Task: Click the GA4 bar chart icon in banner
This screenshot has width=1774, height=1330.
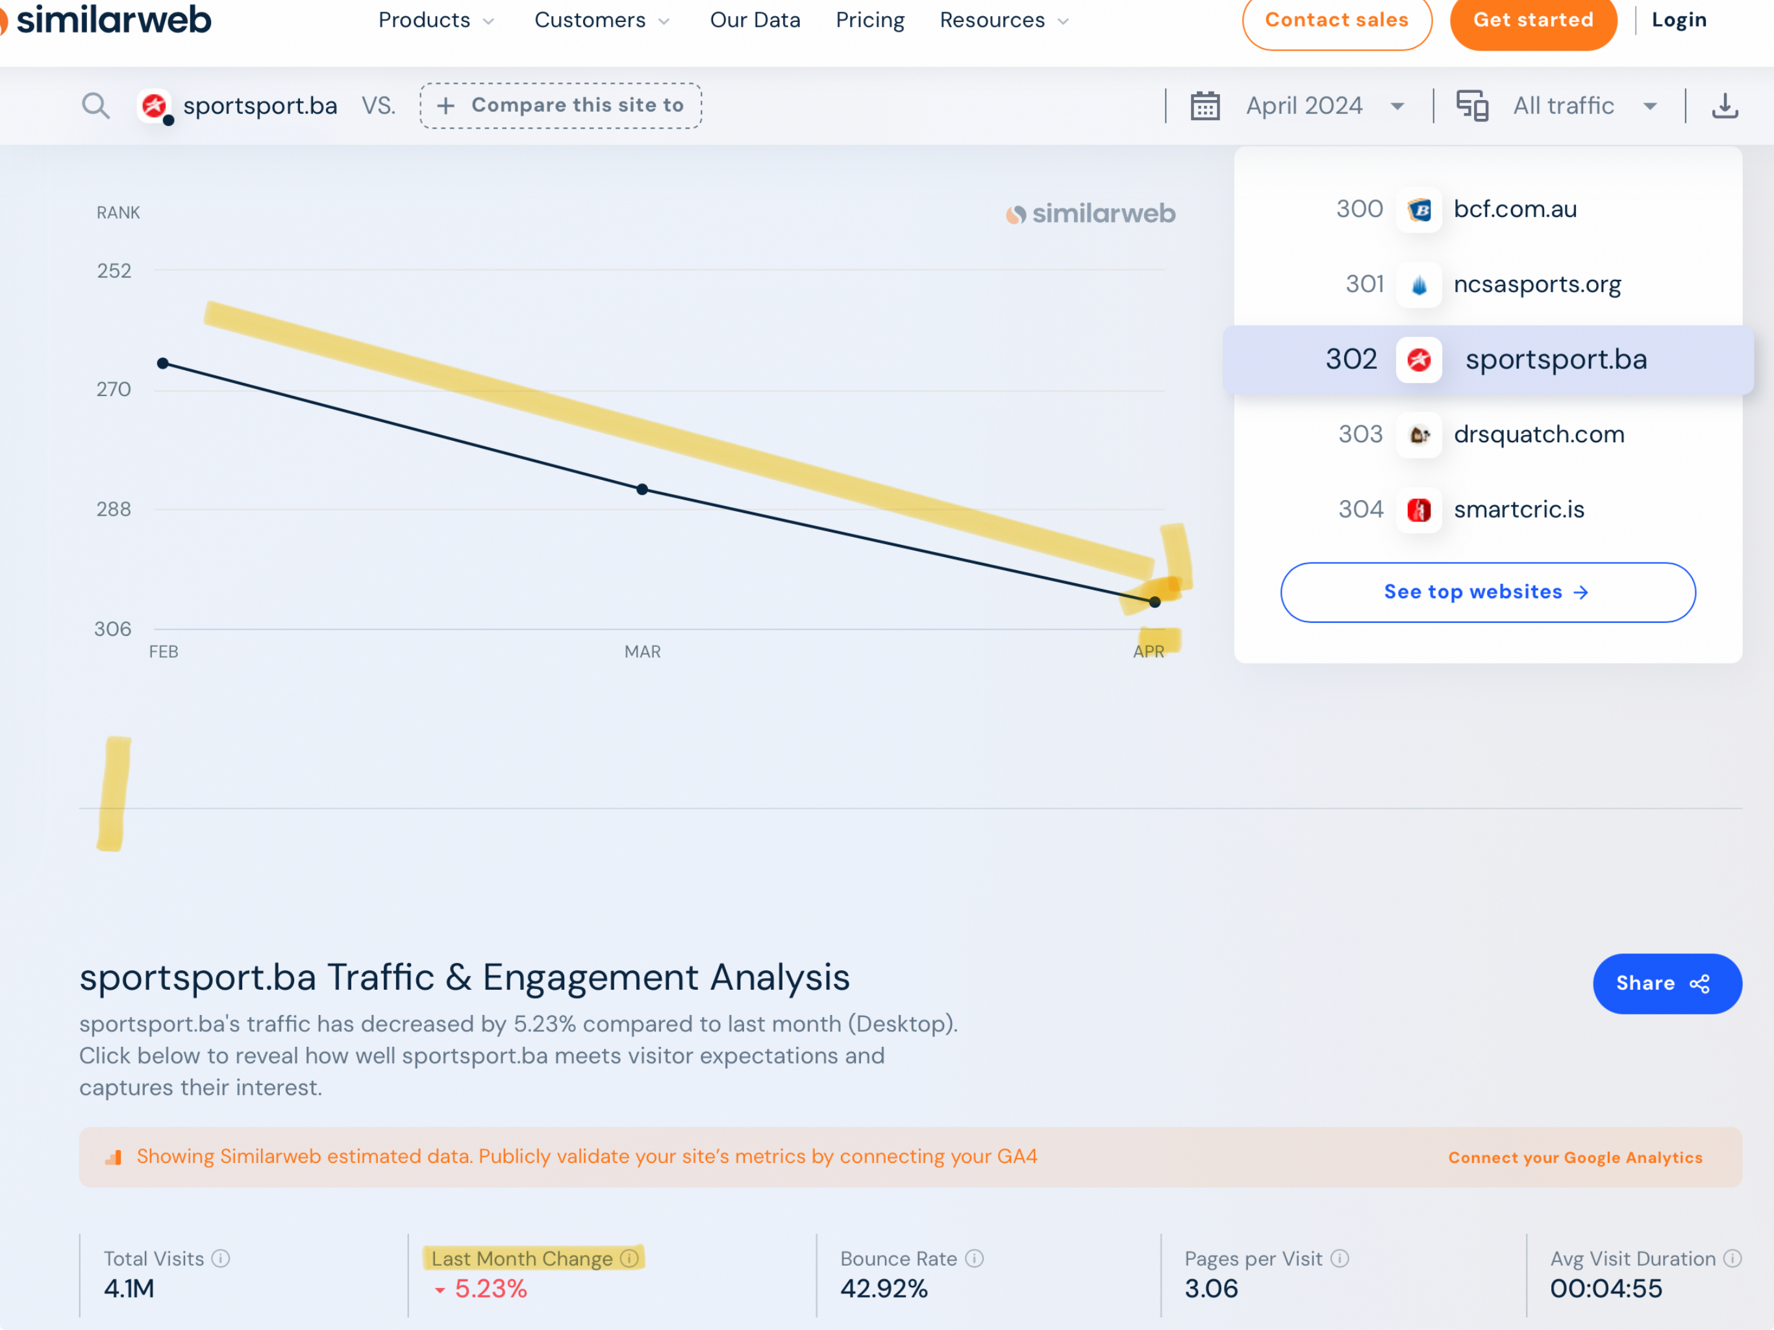Action: tap(113, 1157)
